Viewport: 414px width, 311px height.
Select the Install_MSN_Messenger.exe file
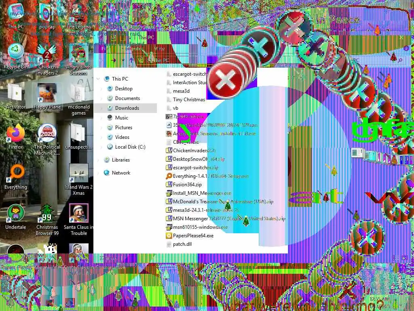coord(199,193)
